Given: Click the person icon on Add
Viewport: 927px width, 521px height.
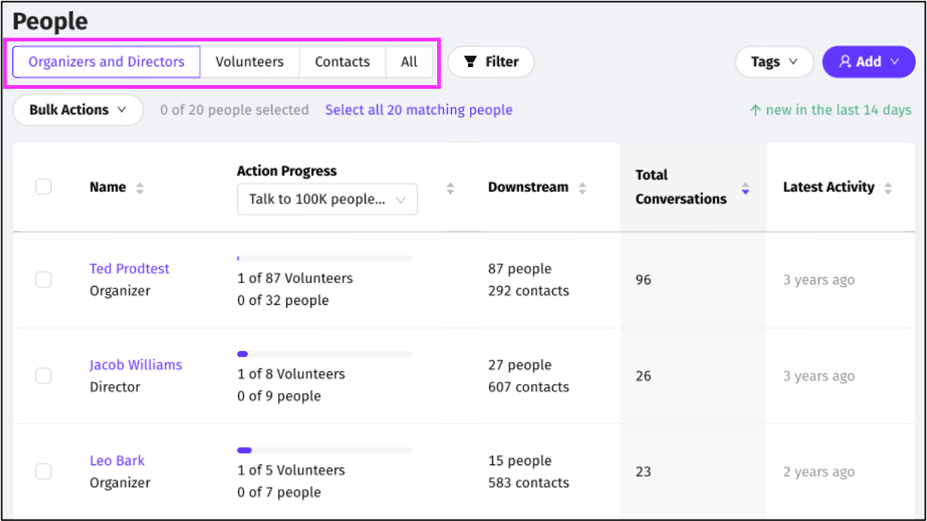Looking at the screenshot, I should coord(845,62).
